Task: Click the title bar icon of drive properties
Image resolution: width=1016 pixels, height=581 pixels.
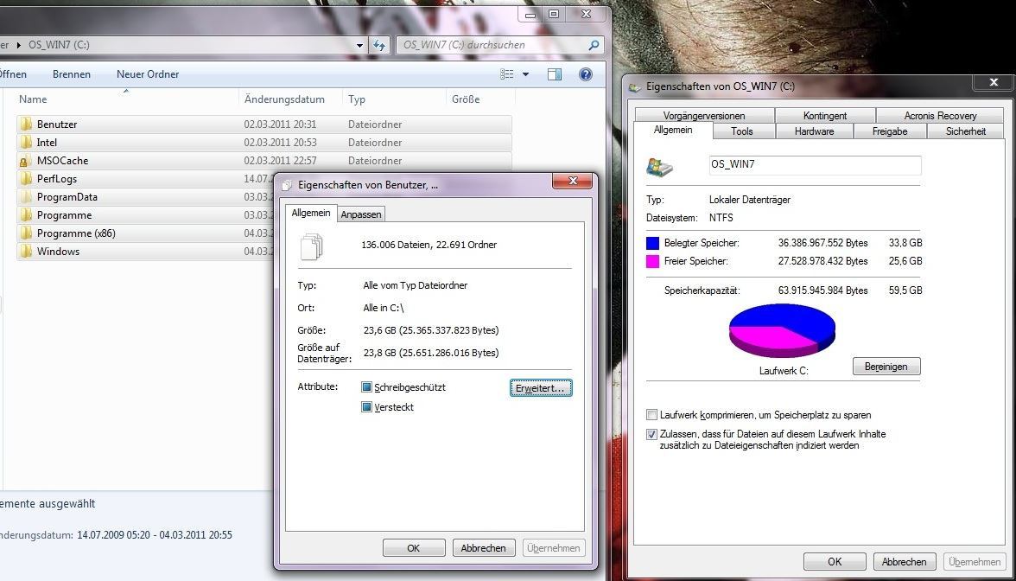Action: [635, 86]
